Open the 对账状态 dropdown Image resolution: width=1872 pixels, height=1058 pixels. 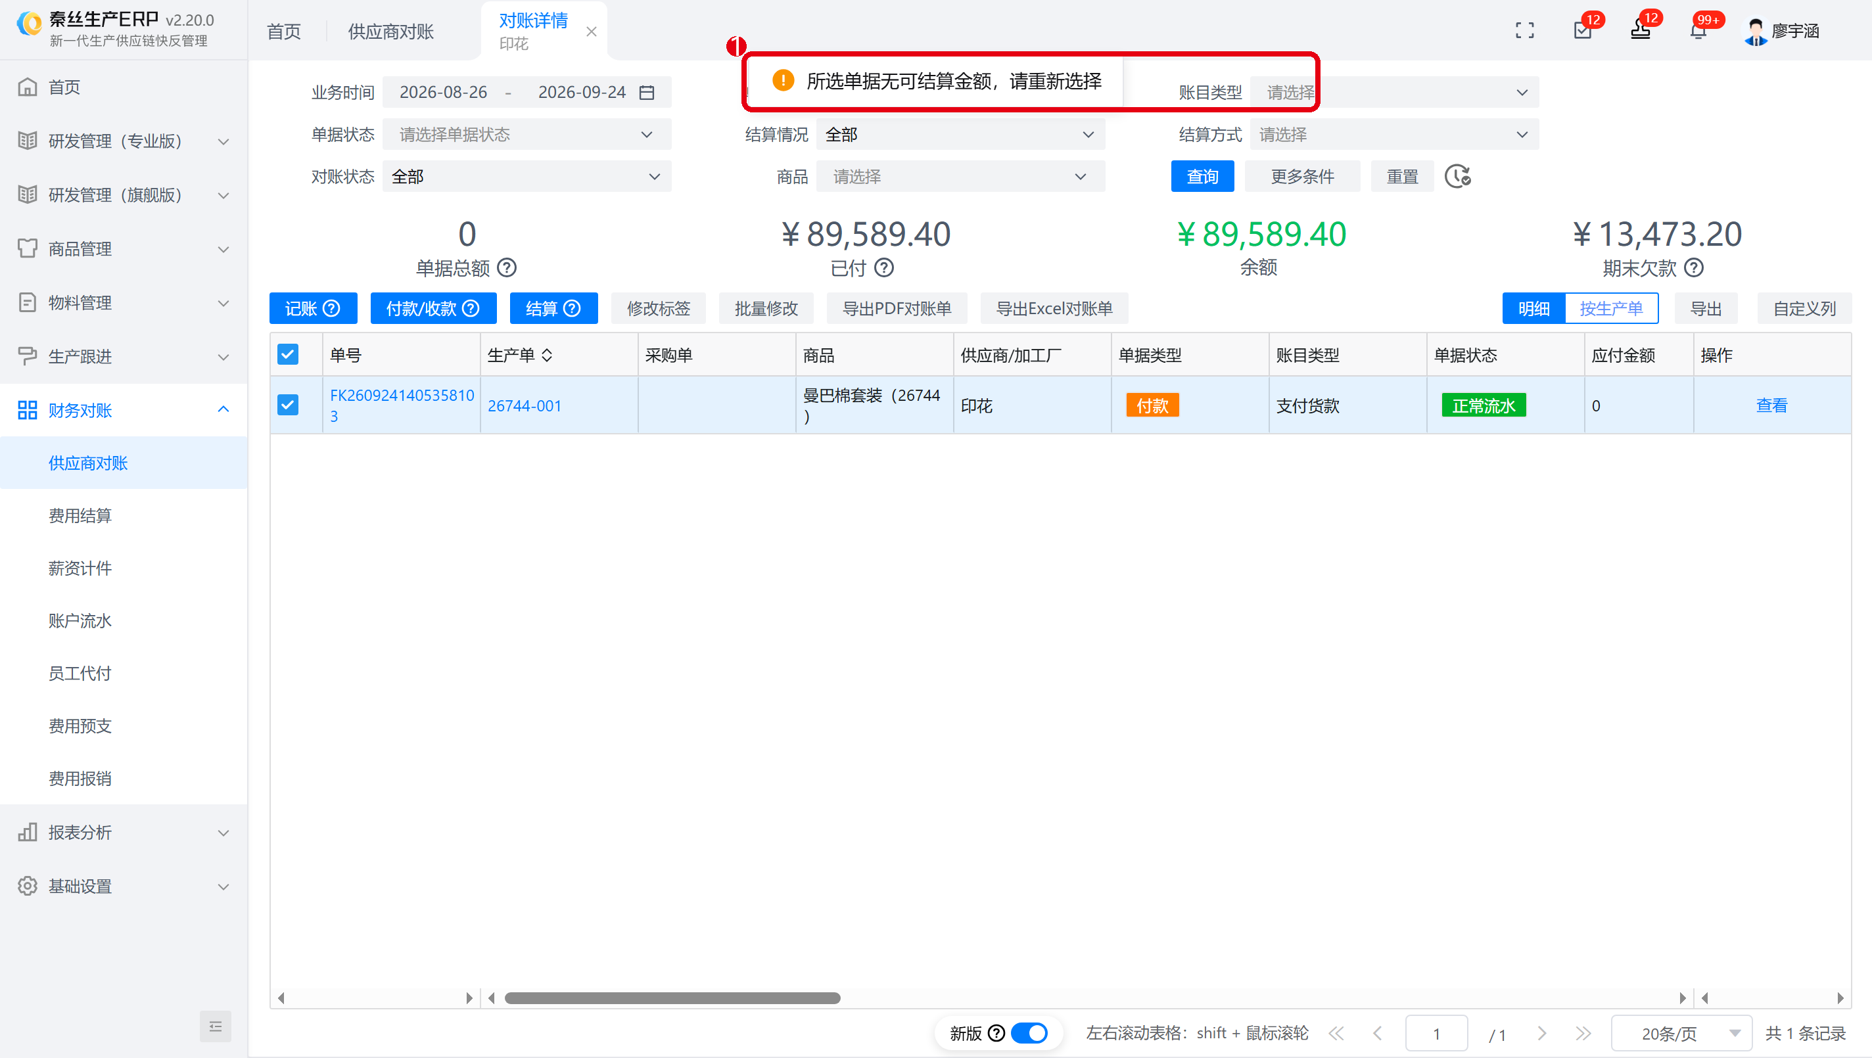[x=527, y=177]
